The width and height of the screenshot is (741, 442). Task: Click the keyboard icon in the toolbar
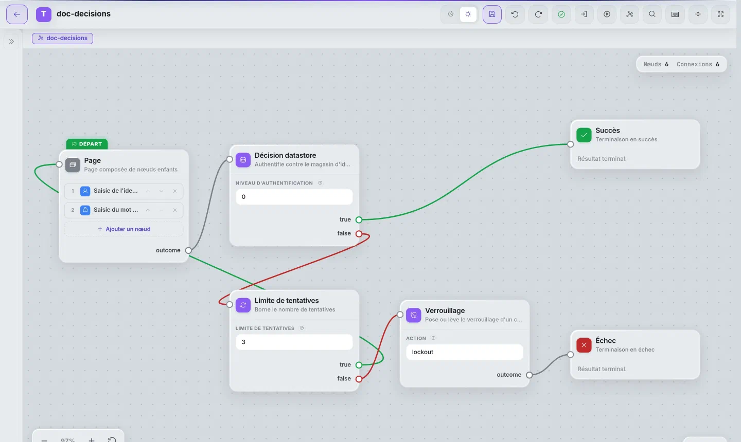[x=675, y=14]
